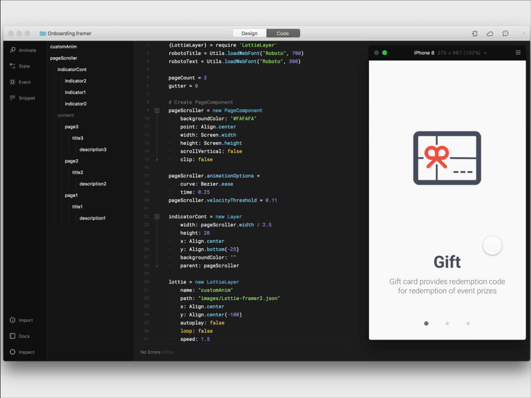Open the Animate tool in sidebar
Screen dimensions: 531x398
pos(23,50)
